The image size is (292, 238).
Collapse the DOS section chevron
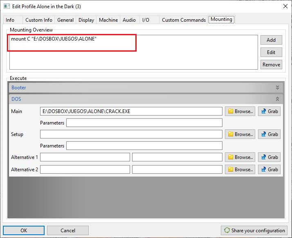(277, 99)
